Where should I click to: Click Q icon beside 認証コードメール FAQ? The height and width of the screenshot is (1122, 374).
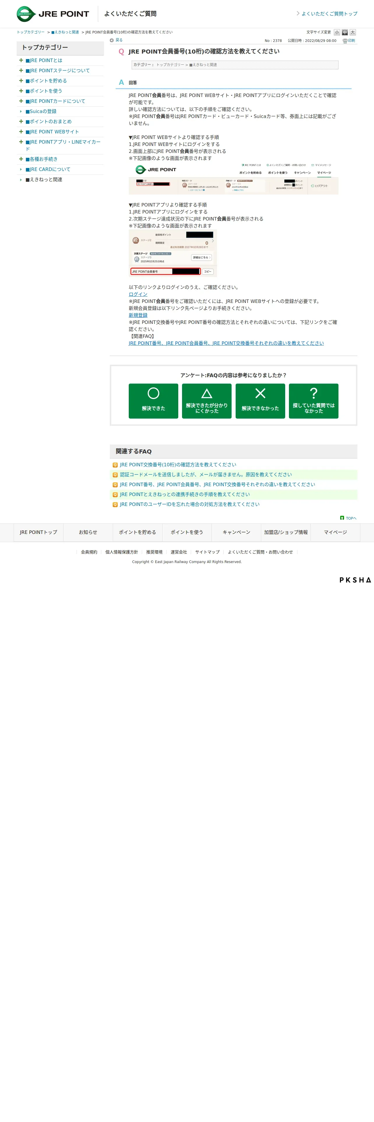click(x=115, y=475)
